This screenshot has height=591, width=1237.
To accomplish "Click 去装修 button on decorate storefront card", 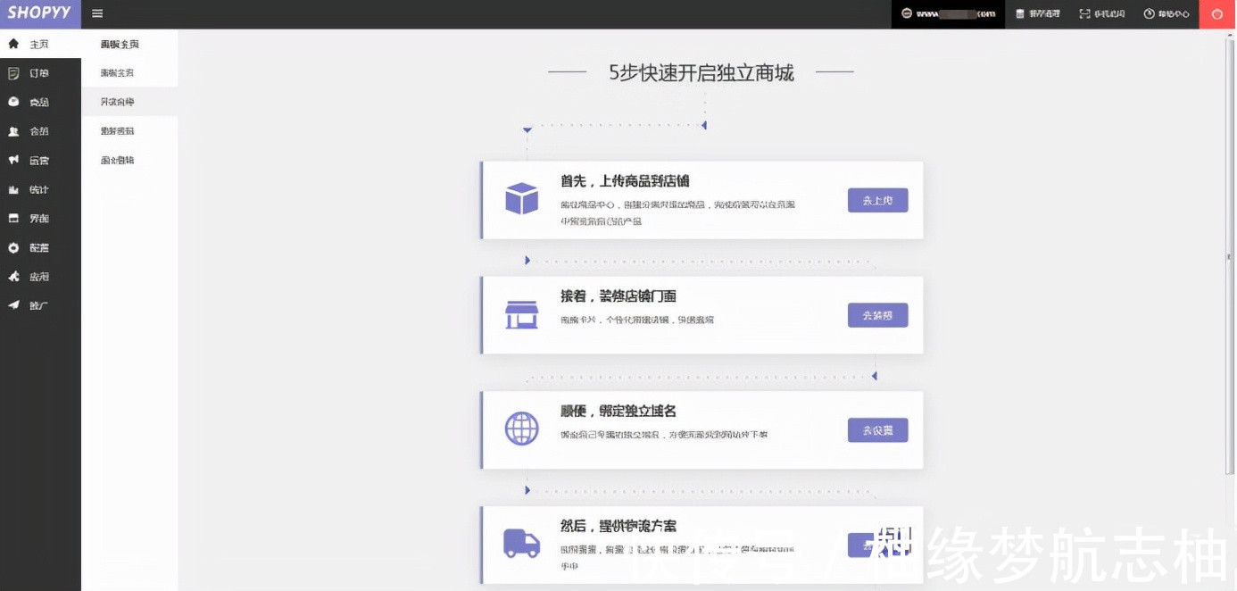I will point(877,315).
